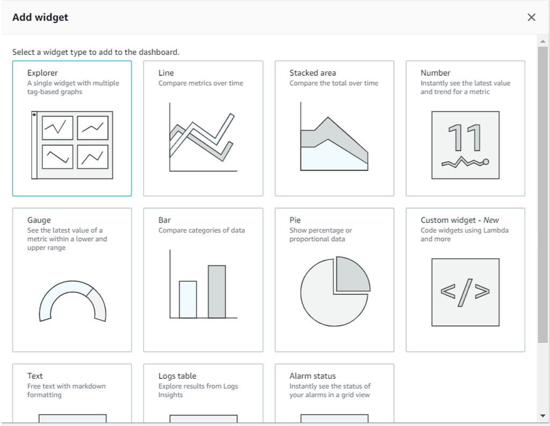
Task: Choose the Gauge arc illustration
Action: pos(73,301)
